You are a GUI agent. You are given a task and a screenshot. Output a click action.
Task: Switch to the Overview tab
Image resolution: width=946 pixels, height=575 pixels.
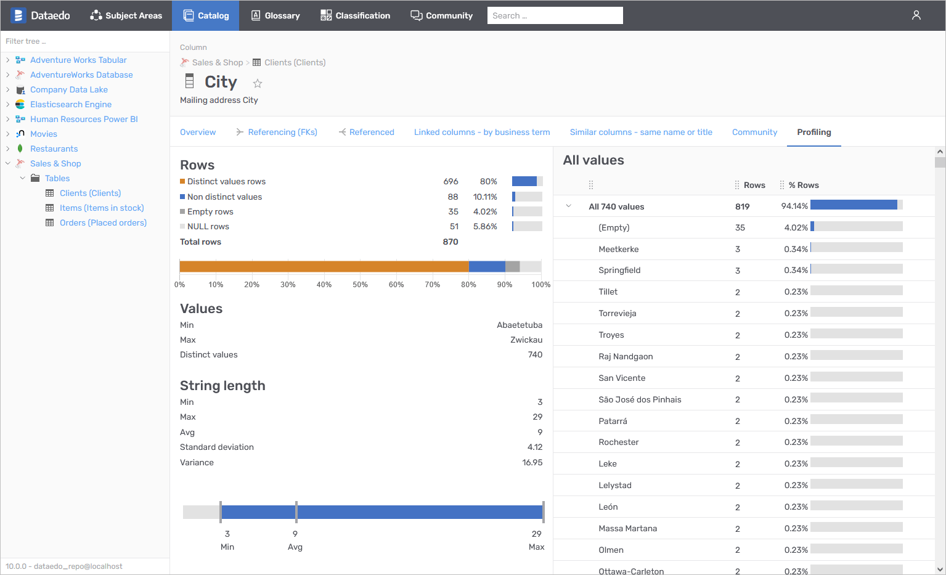197,132
